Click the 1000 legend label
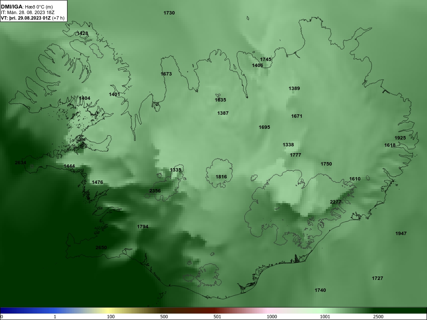Screen dimensions: 427x320 [272, 317]
